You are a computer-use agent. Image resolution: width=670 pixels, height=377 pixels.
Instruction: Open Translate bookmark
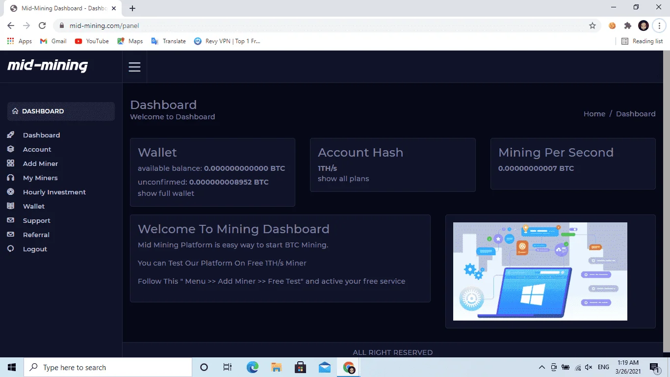169,41
